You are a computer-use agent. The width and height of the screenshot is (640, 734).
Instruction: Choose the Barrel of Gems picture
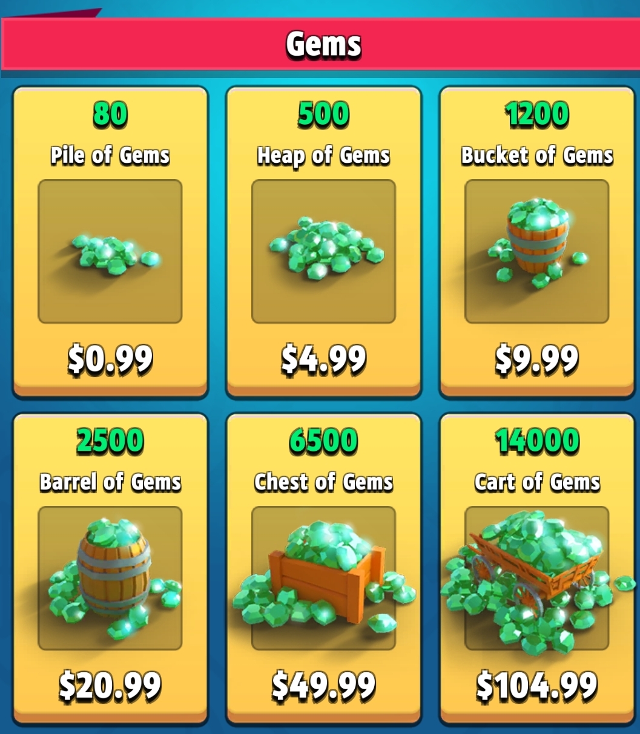tap(110, 578)
